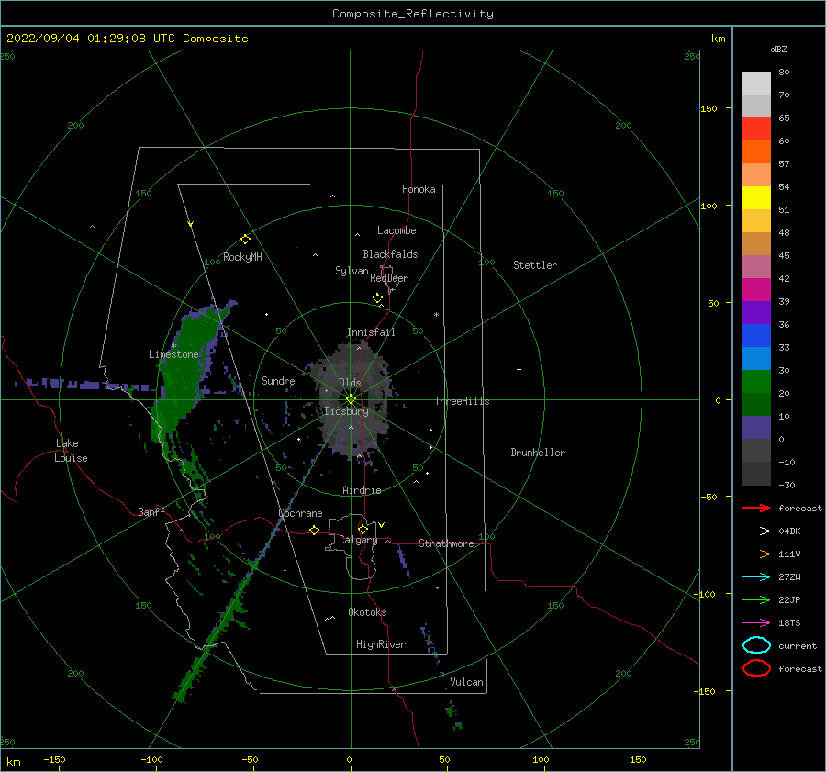This screenshot has width=826, height=772.
Task: Click the Airdrie label
Action: 362,490
